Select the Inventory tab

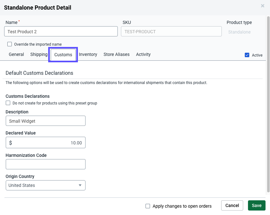(x=88, y=54)
